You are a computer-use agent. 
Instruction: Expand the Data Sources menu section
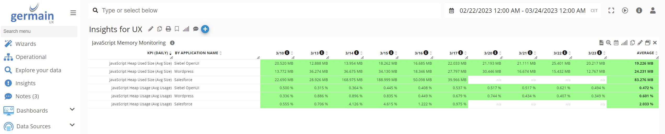point(72,125)
